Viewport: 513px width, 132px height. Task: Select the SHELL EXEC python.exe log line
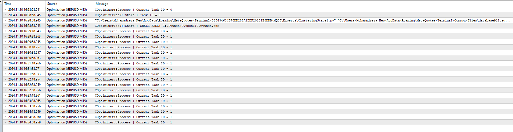coord(157,26)
